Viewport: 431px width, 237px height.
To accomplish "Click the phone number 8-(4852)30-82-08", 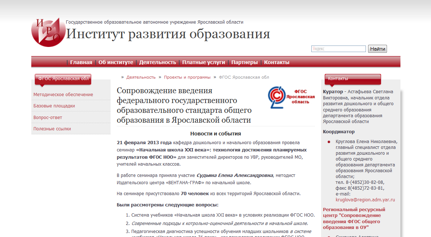I will pyautogui.click(x=364, y=182).
